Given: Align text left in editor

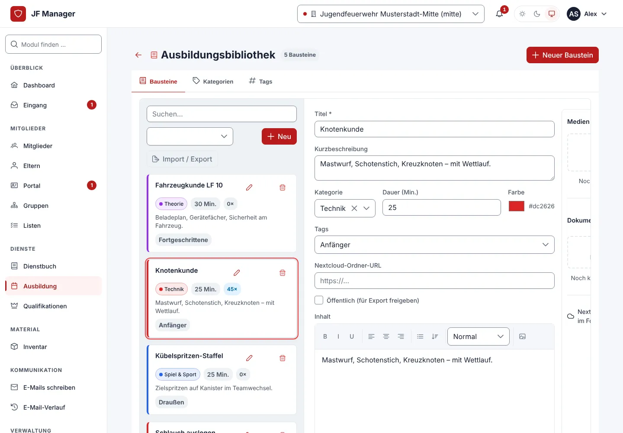Looking at the screenshot, I should pos(371,336).
